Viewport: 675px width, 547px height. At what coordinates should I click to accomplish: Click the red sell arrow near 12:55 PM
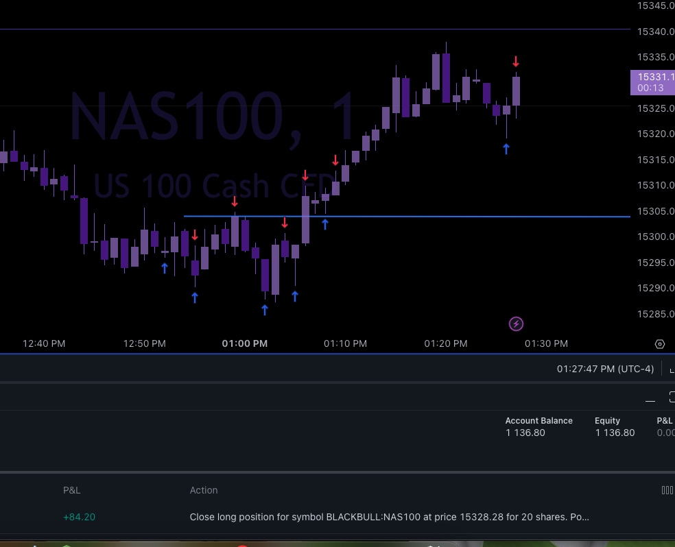195,235
